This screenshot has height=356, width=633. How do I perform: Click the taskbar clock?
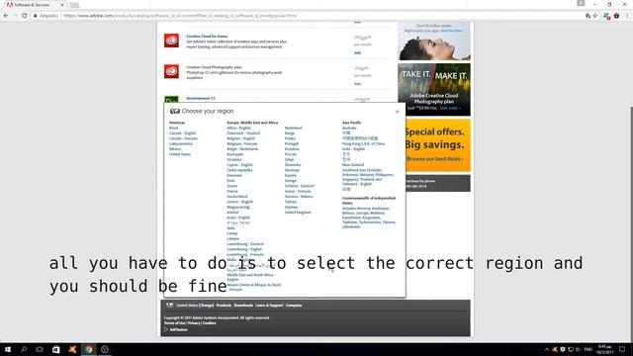coord(604,349)
